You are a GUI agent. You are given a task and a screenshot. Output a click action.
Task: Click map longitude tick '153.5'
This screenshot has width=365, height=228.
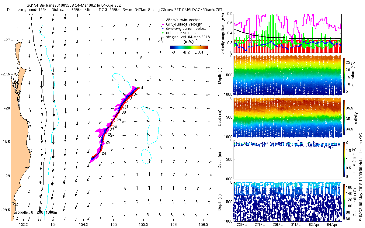pos(24,224)
